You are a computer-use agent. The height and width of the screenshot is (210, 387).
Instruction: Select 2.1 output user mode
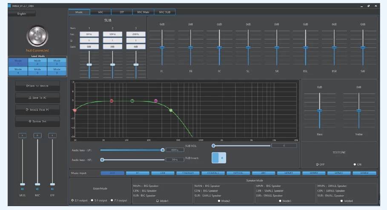(x=72, y=200)
